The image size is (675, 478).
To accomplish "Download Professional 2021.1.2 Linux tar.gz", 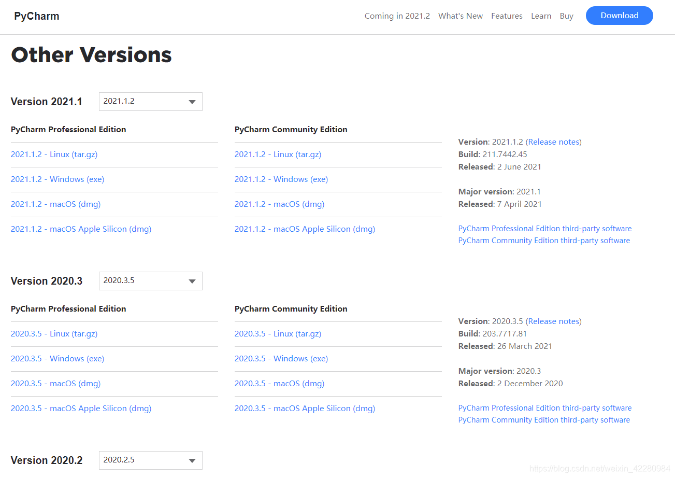I will (x=54, y=154).
